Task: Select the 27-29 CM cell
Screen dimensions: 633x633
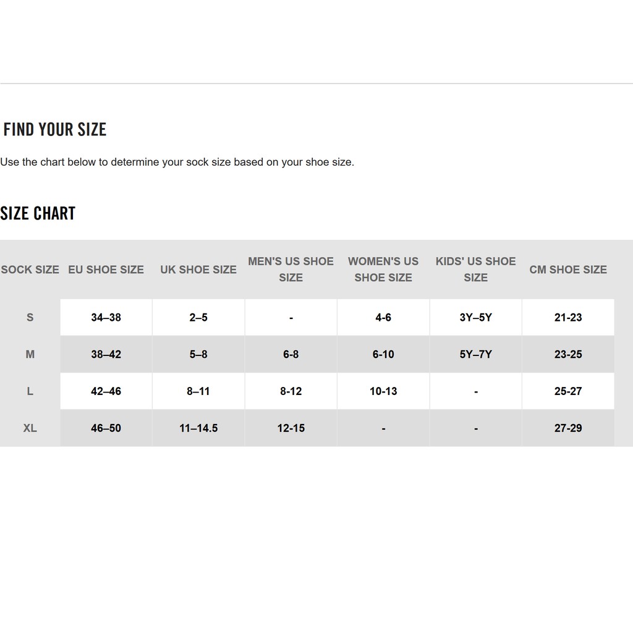Action: tap(568, 428)
